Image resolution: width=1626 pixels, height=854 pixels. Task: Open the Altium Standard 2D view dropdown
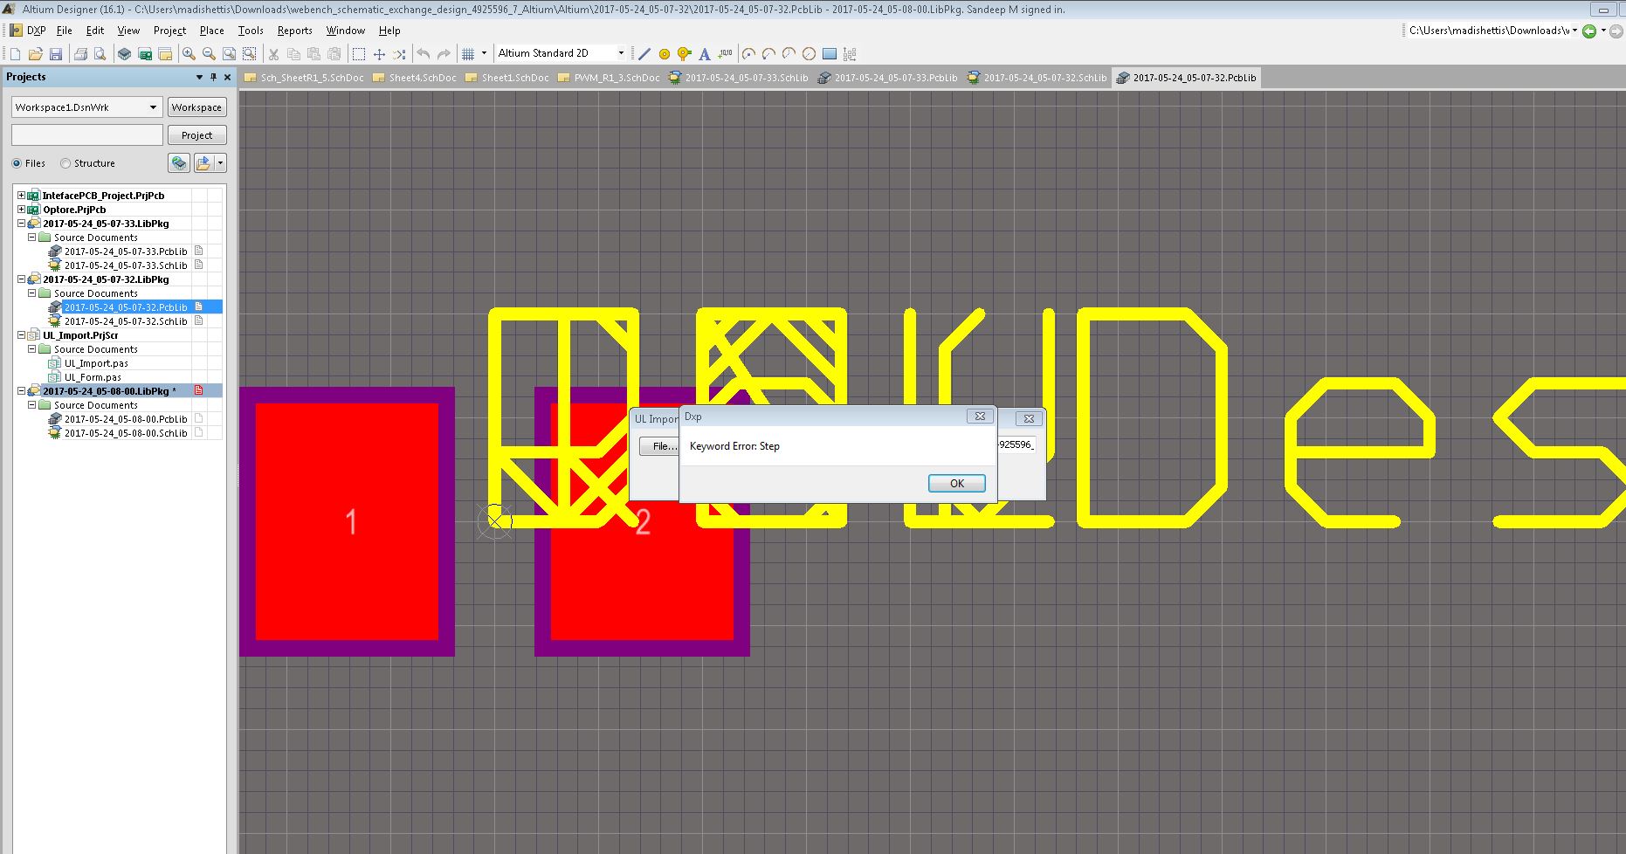point(621,53)
